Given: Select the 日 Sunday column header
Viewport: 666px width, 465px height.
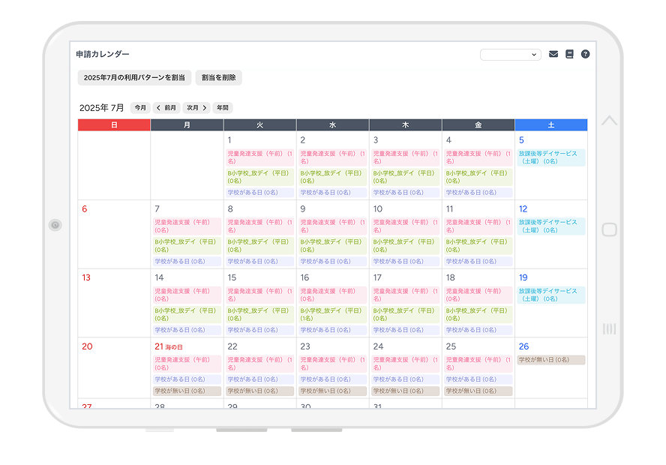Looking at the screenshot, I should tap(114, 125).
